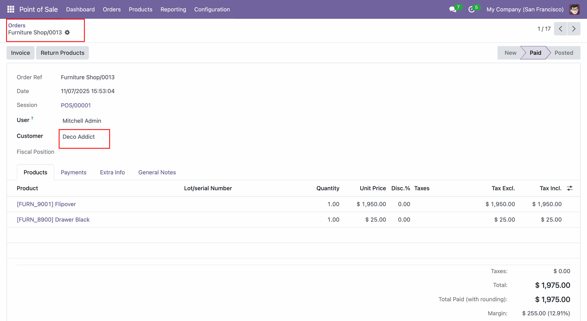Click the Orders breadcrumb link

pyautogui.click(x=17, y=25)
